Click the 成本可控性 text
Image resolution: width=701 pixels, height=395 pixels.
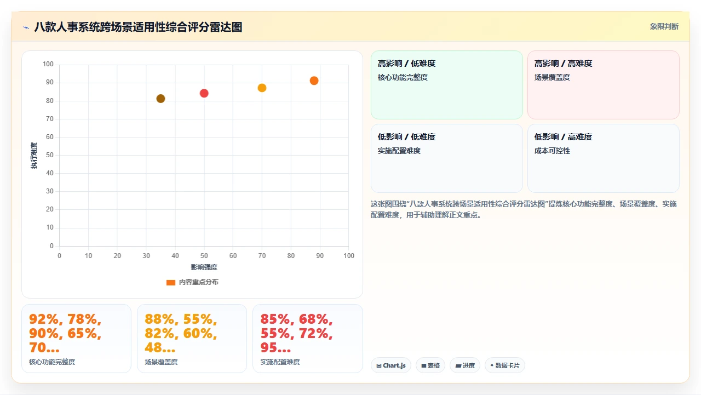(x=552, y=151)
